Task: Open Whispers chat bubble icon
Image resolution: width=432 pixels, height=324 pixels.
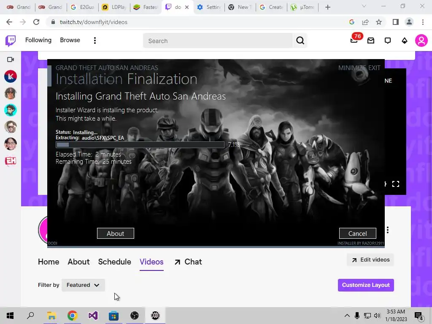Action: click(x=388, y=41)
